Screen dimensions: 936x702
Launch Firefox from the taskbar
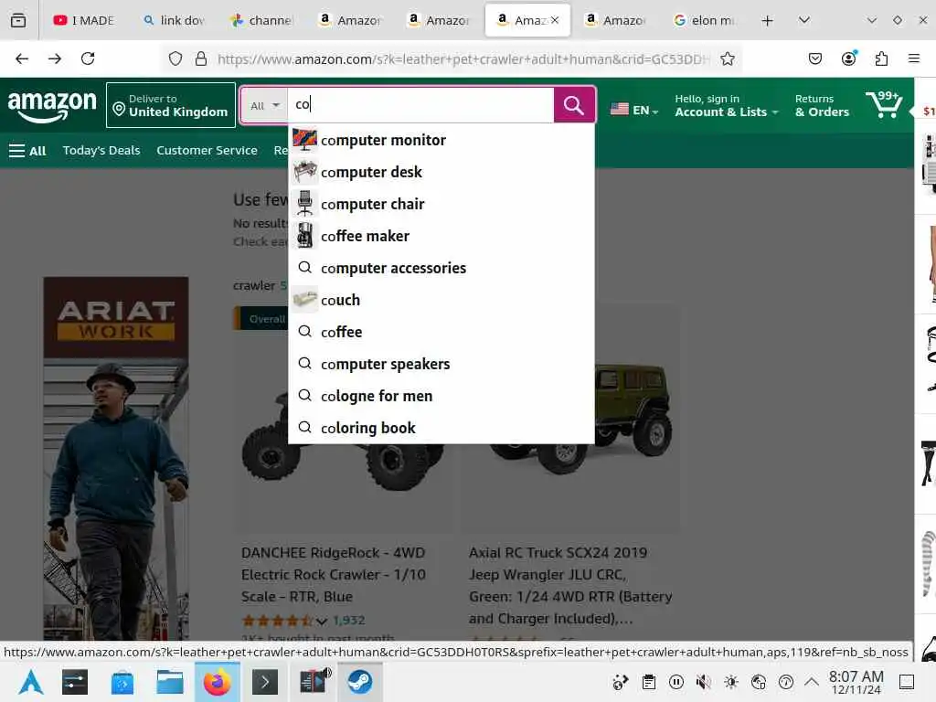pyautogui.click(x=218, y=682)
